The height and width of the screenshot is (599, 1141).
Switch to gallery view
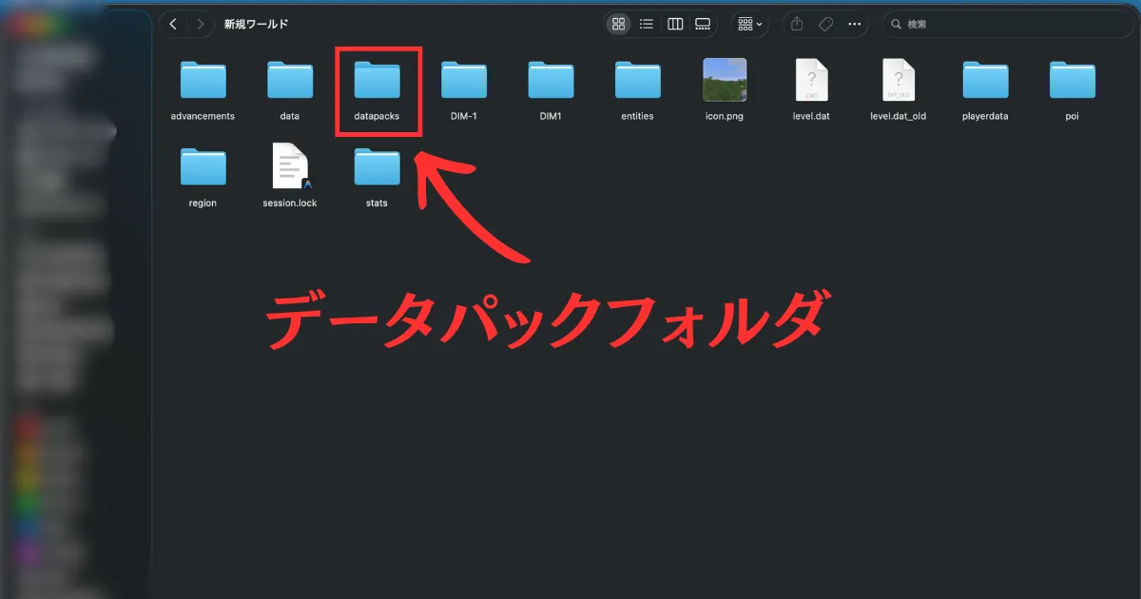tap(703, 24)
